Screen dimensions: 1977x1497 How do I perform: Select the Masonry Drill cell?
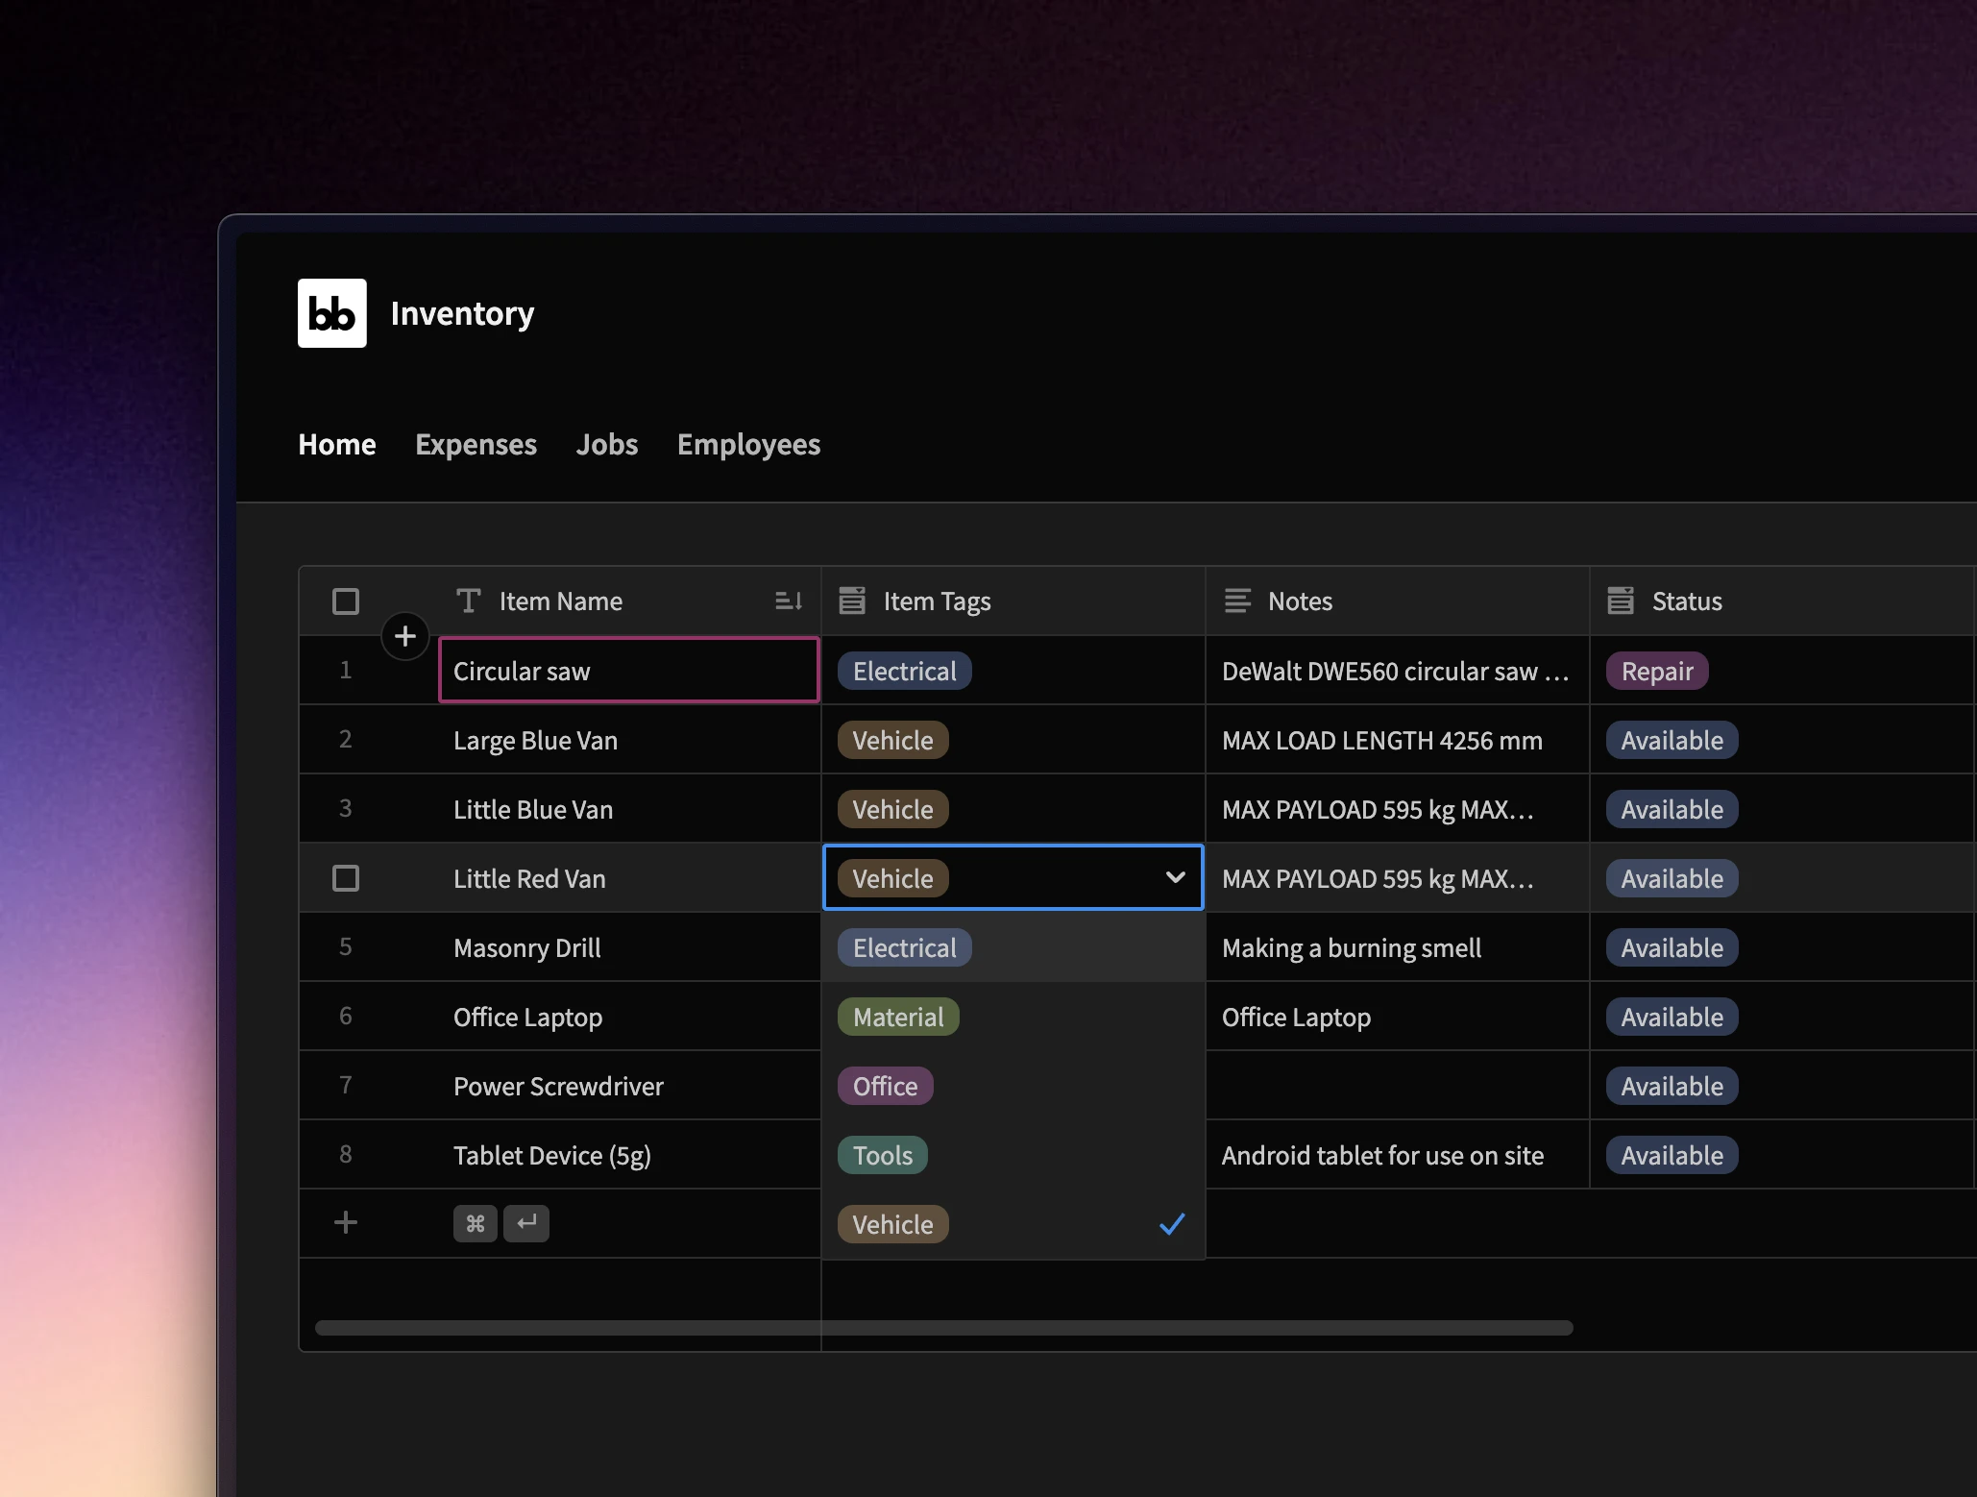[x=629, y=947]
